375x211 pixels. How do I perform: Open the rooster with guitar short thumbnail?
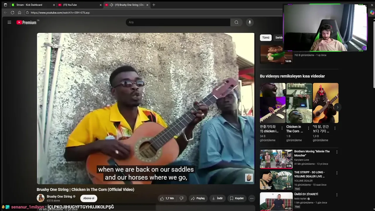click(325, 103)
